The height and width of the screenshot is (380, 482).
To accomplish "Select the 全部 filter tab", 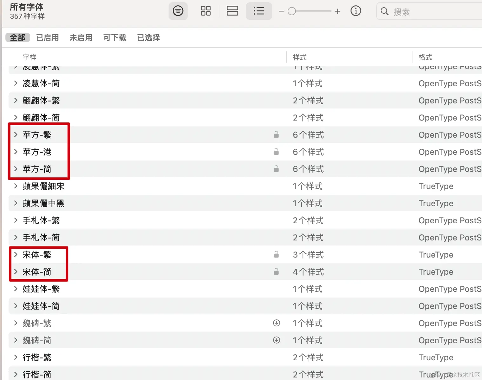I will [17, 37].
